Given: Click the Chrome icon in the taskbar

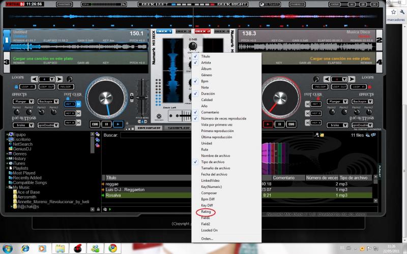Looking at the screenshot, I should click(x=112, y=248).
